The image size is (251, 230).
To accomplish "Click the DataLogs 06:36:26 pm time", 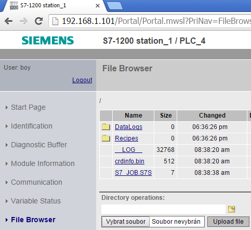I will pyautogui.click(x=210, y=127).
